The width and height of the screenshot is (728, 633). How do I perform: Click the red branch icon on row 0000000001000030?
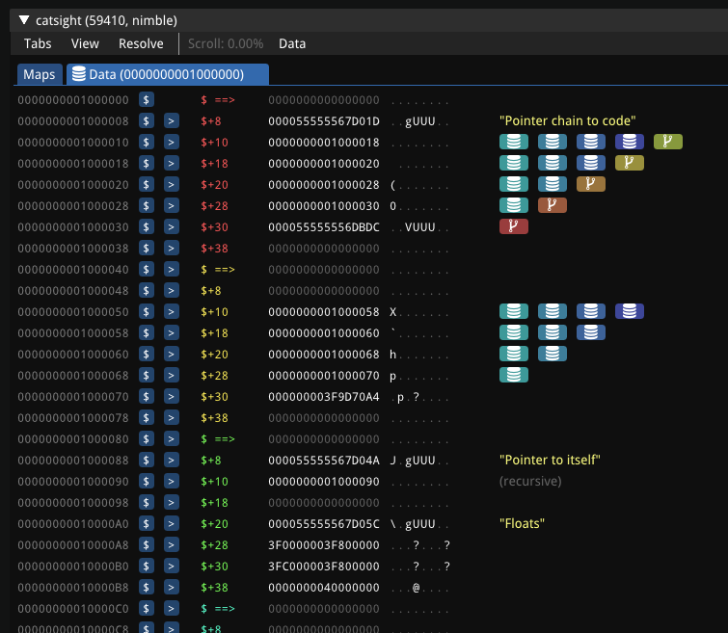513,226
